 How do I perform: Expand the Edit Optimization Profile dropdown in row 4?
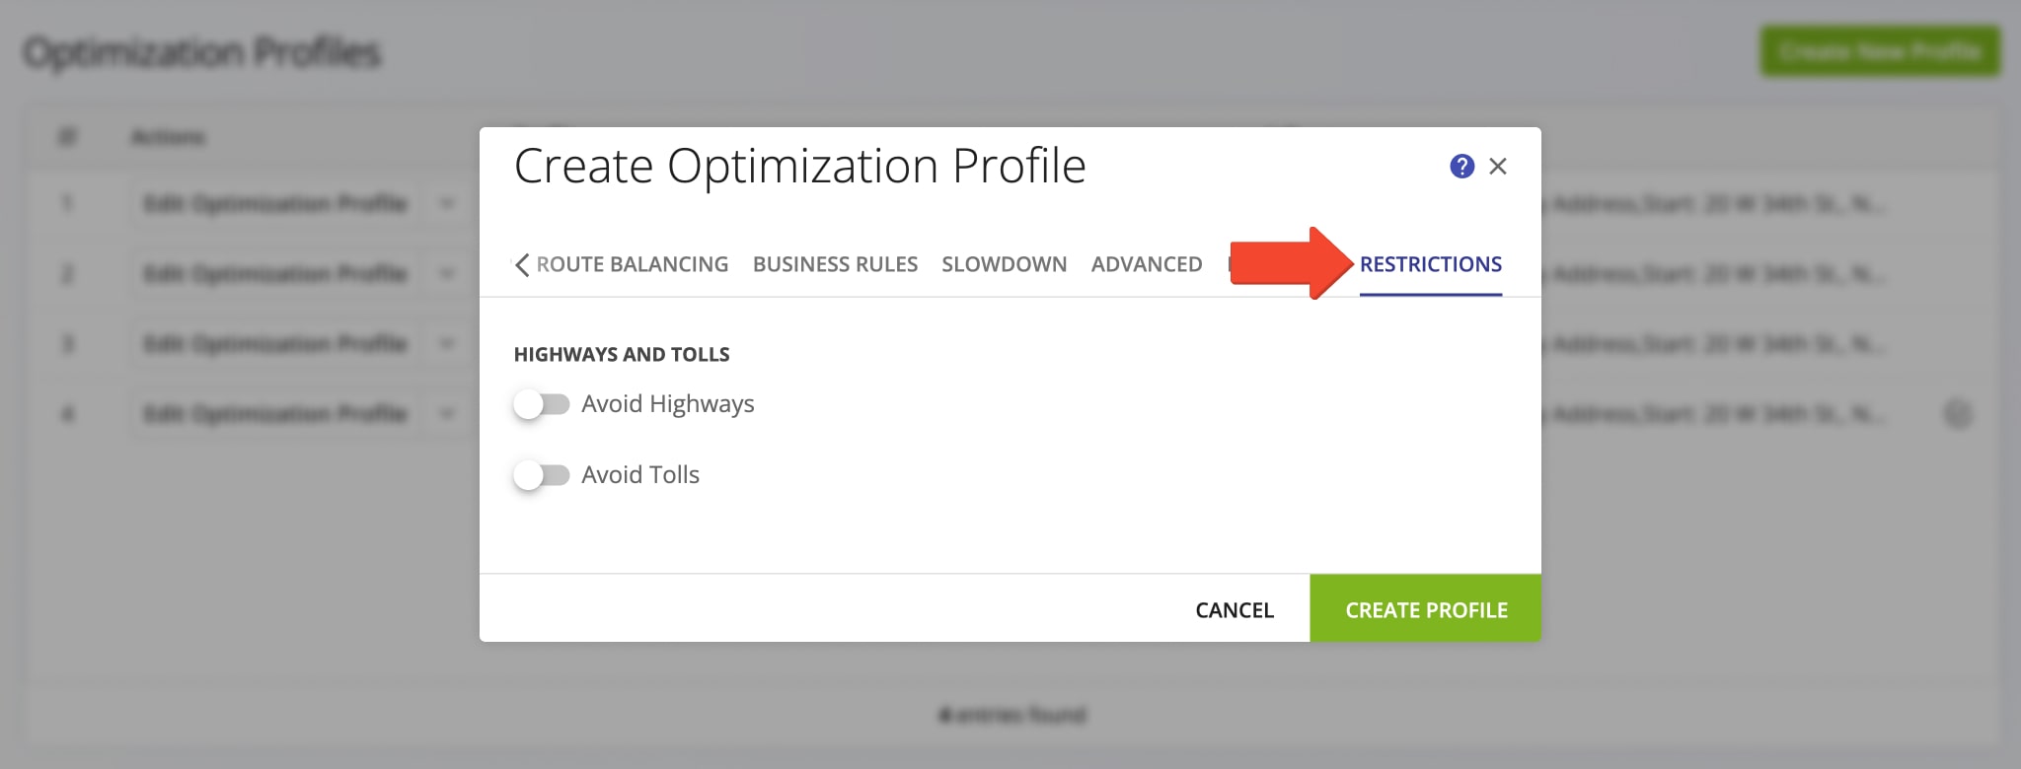(x=447, y=414)
